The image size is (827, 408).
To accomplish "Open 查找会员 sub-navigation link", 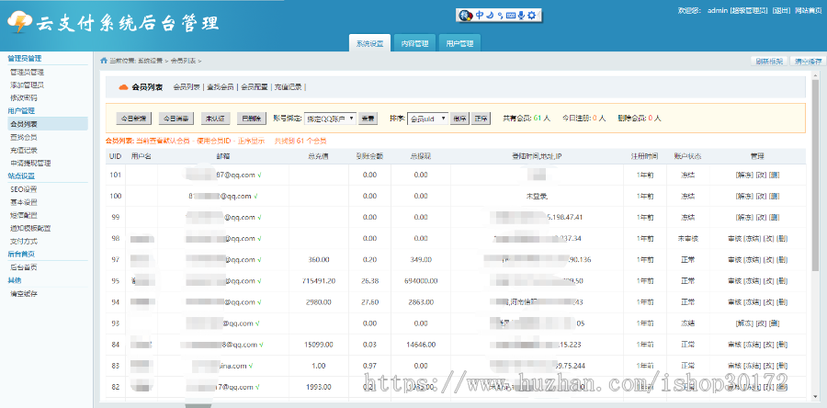I will coord(221,87).
